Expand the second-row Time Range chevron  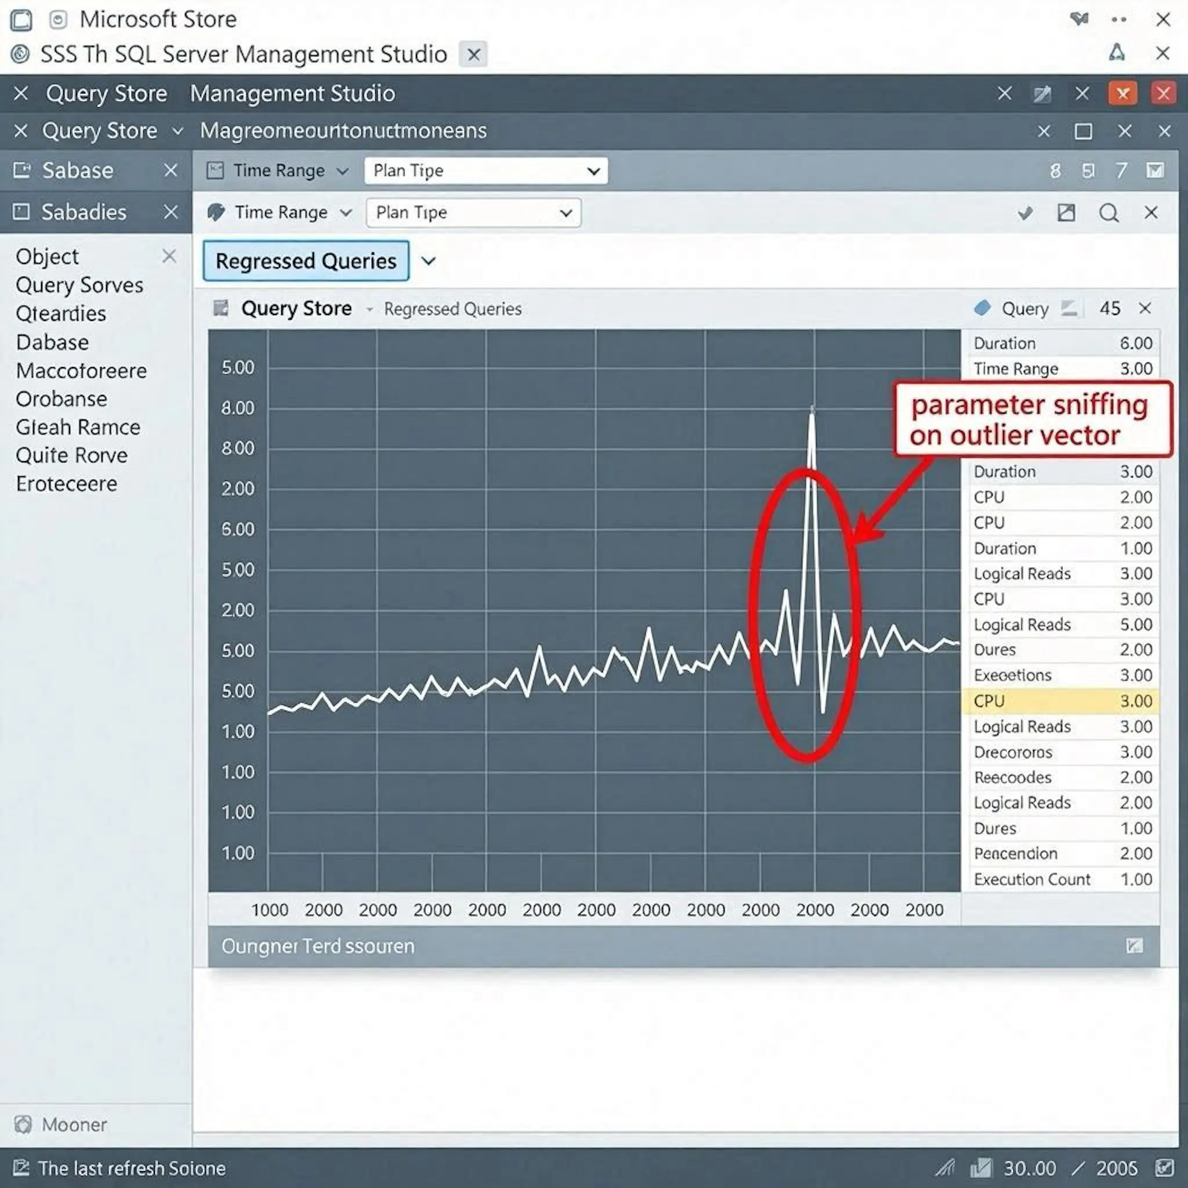click(x=346, y=213)
